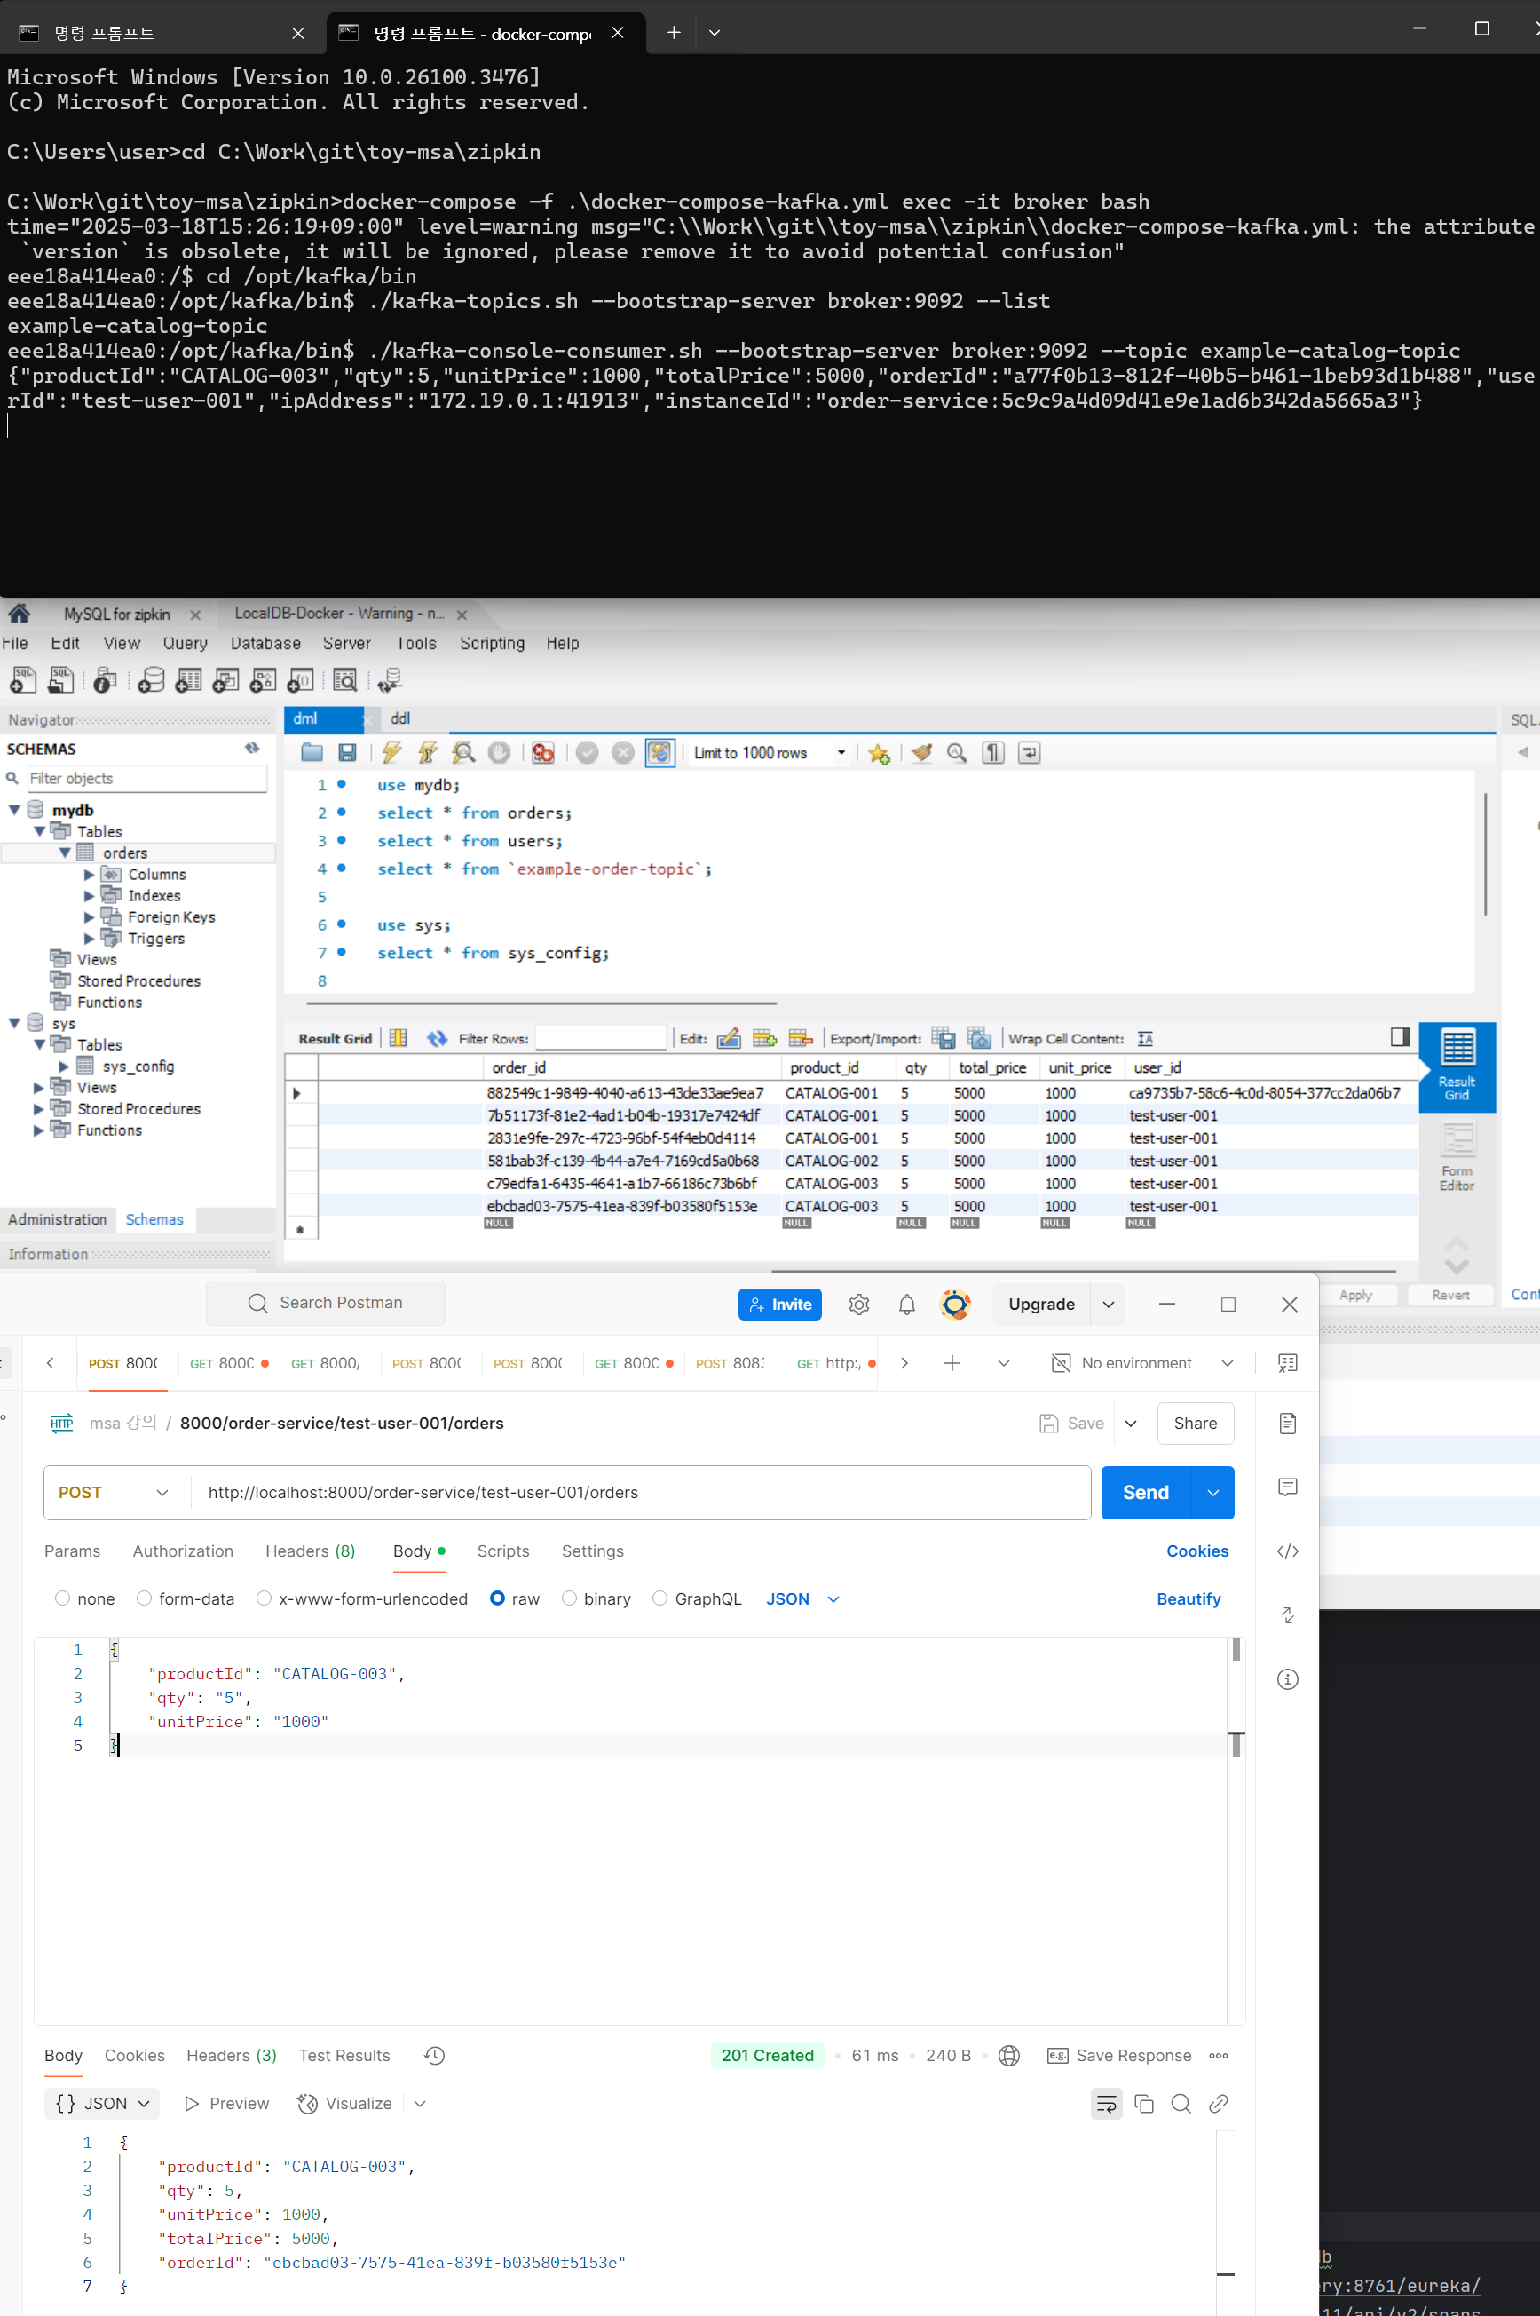The width and height of the screenshot is (1540, 2316).
Task: Open the Postman response history icon
Action: click(434, 2055)
